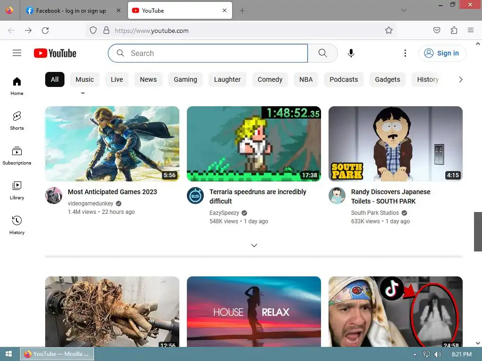
Task: Close the Facebook tab
Action: [x=119, y=10]
